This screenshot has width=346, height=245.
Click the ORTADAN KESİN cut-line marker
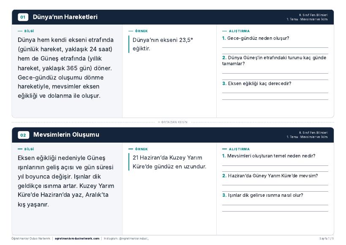(x=173, y=122)
